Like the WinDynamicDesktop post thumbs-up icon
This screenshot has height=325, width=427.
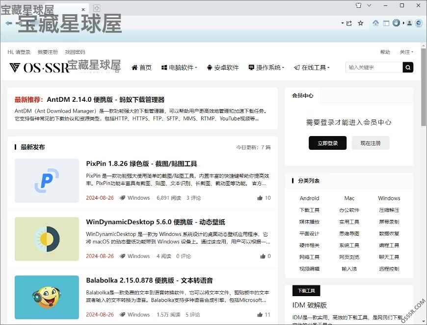click(x=263, y=256)
